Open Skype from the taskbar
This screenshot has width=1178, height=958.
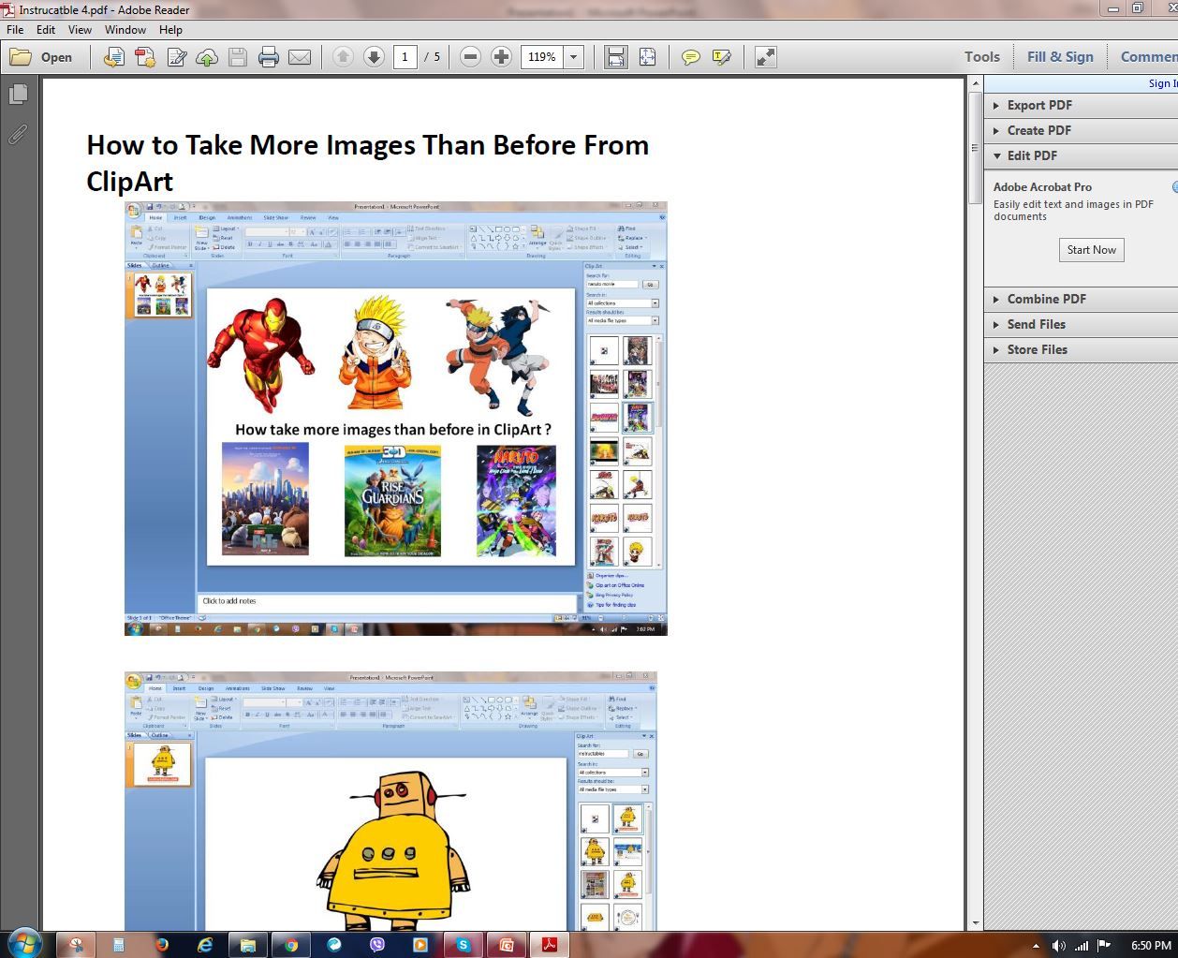click(x=463, y=945)
